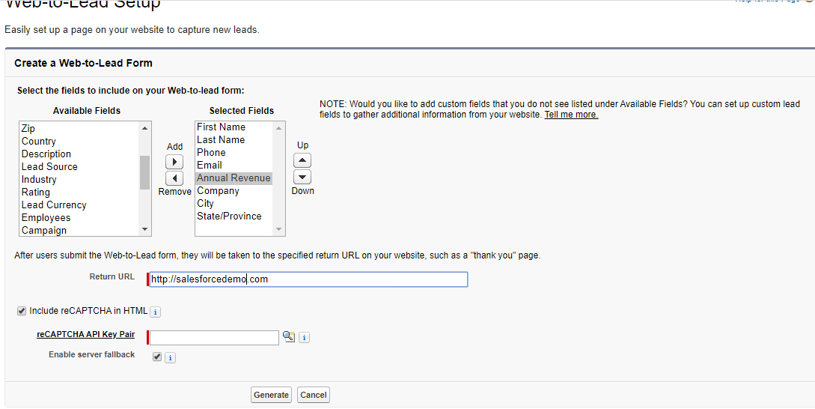Select Lead Source in Available Fields
Image resolution: width=815 pixels, height=409 pixels.
49,166
